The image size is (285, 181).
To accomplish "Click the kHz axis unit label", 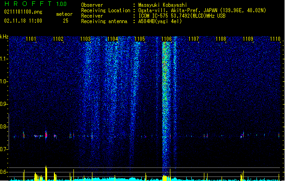I will 4,37.
